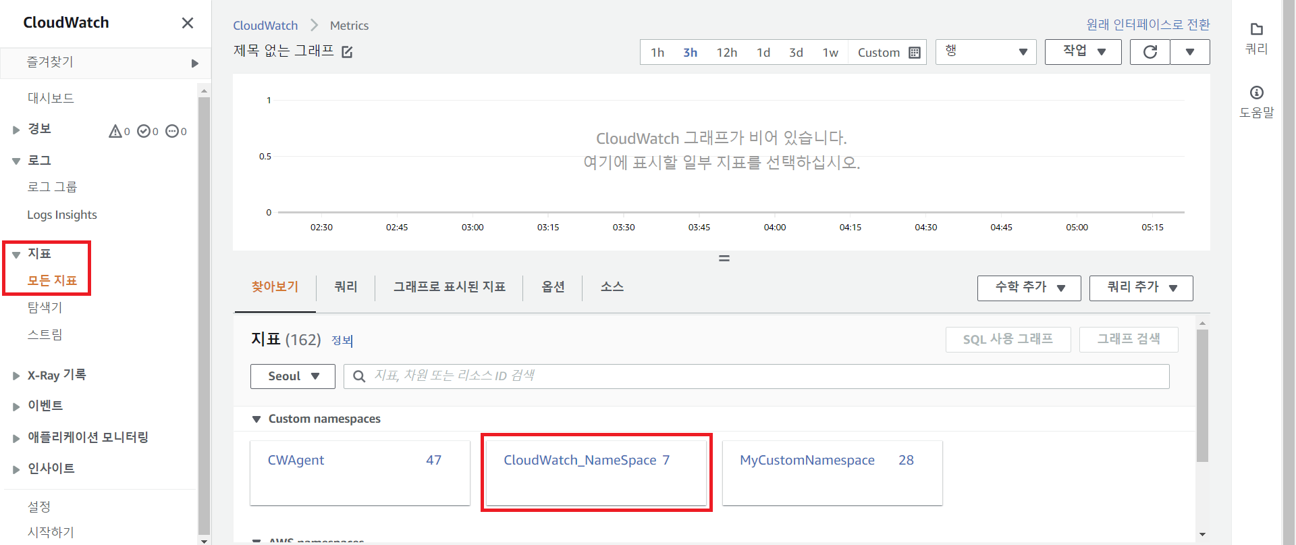
Task: Switch to the 쿼리 tab
Action: (346, 287)
